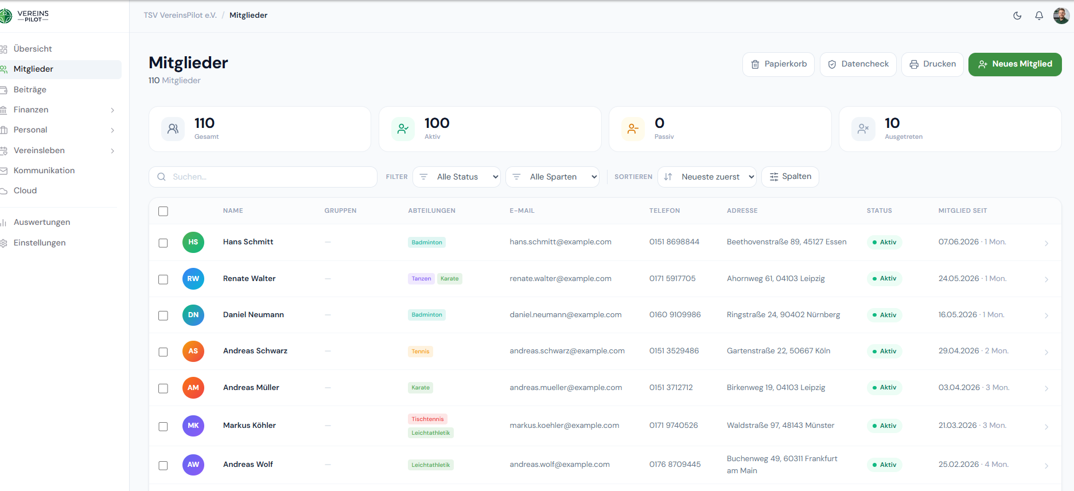Check Renate Walter's row checkbox
This screenshot has height=491, width=1074.
point(164,279)
